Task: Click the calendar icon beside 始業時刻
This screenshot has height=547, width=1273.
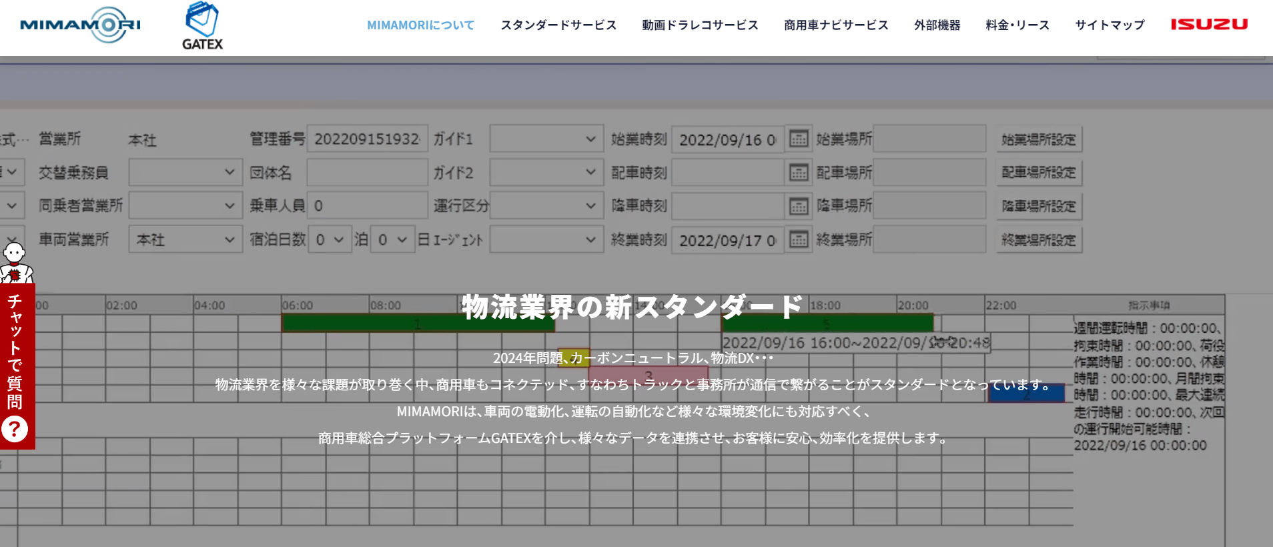Action: pyautogui.click(x=798, y=139)
